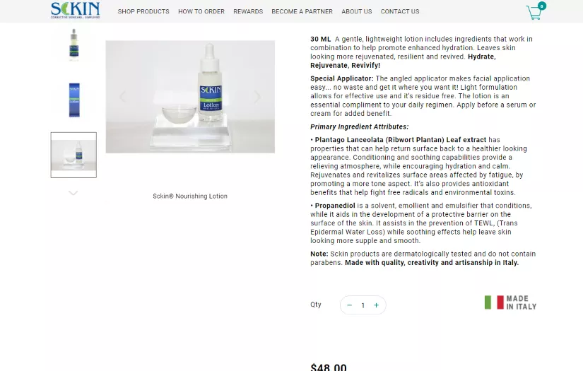Open the Shop Products menu
The image size is (583, 371).
click(143, 11)
